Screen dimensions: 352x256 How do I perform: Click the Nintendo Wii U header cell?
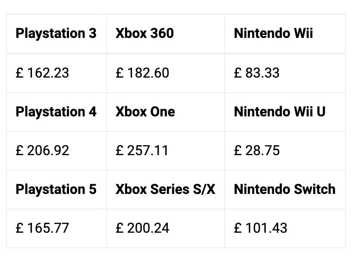click(x=280, y=112)
